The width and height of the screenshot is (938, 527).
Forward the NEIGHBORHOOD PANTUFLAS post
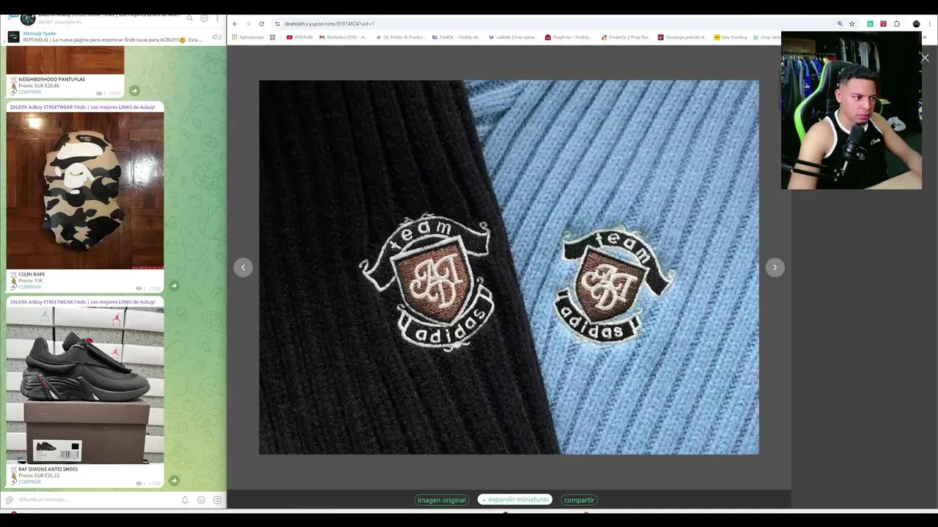click(x=134, y=91)
